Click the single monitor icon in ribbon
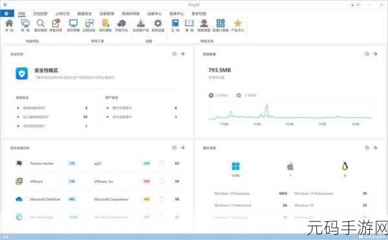The height and width of the screenshot is (240, 388). pos(73,23)
